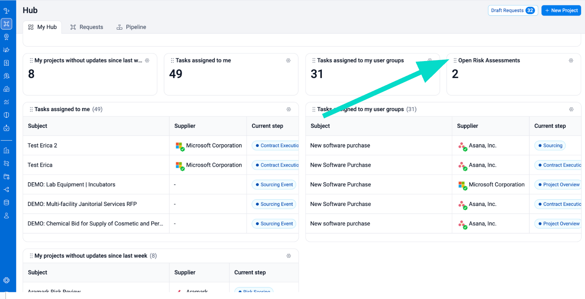This screenshot has width=585, height=299.
Task: Open Draft Requests button
Action: [512, 10]
